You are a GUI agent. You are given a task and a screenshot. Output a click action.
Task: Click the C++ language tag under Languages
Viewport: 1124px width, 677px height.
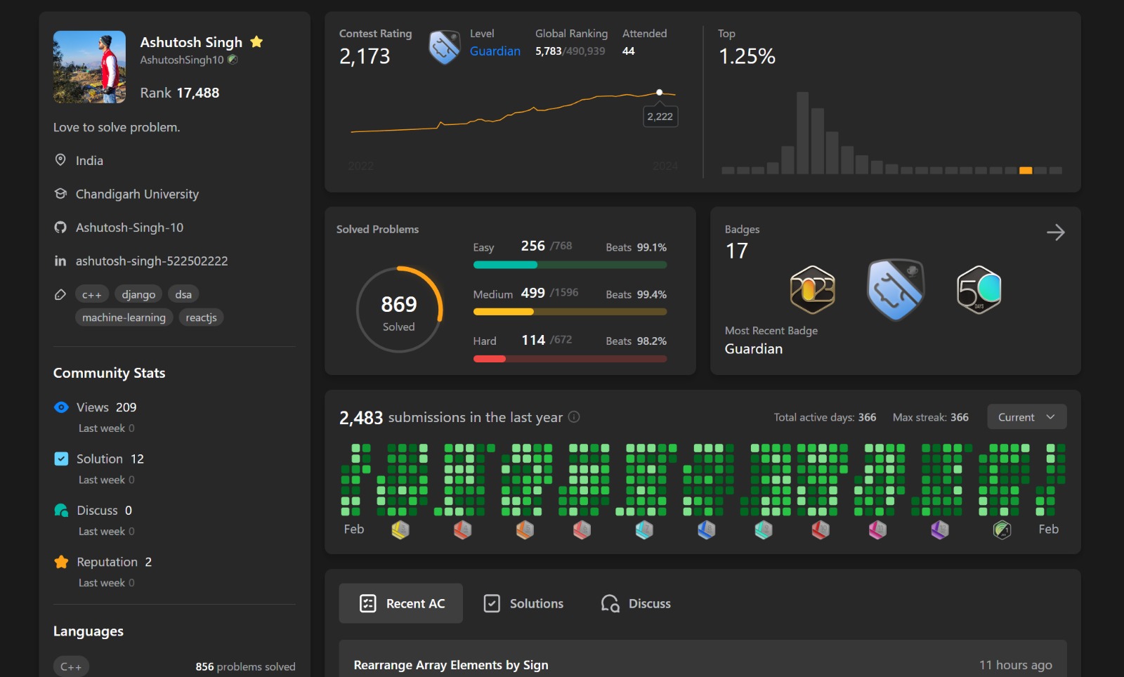pyautogui.click(x=71, y=666)
